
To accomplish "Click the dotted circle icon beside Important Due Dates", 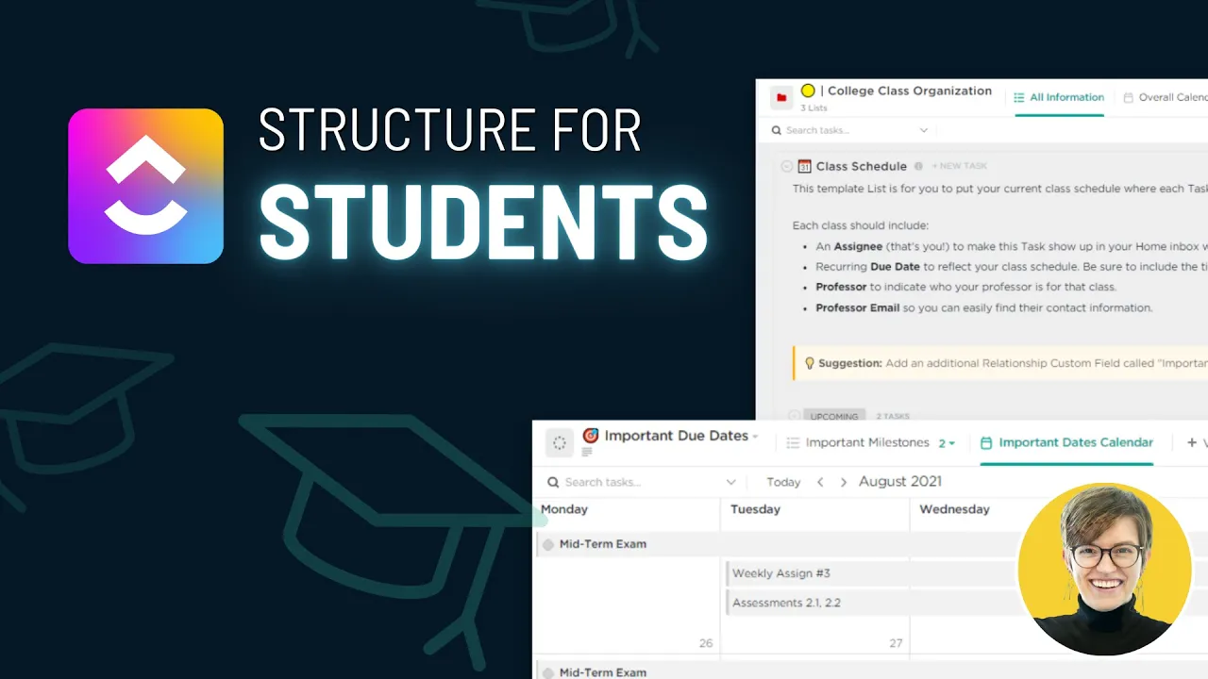I will [559, 442].
